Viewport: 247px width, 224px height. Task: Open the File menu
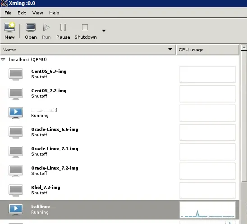8,13
